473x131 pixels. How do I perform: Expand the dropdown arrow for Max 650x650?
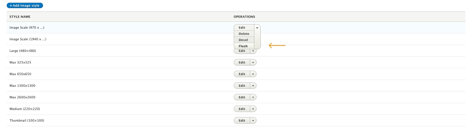pyautogui.click(x=253, y=74)
